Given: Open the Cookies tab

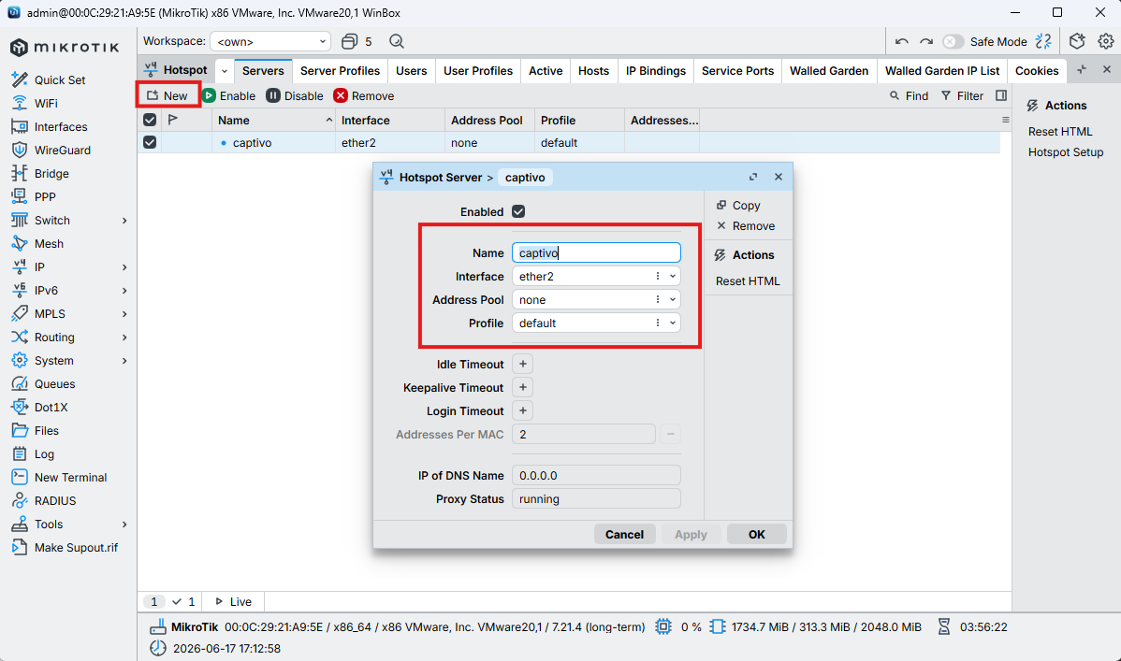Looking at the screenshot, I should tap(1037, 71).
